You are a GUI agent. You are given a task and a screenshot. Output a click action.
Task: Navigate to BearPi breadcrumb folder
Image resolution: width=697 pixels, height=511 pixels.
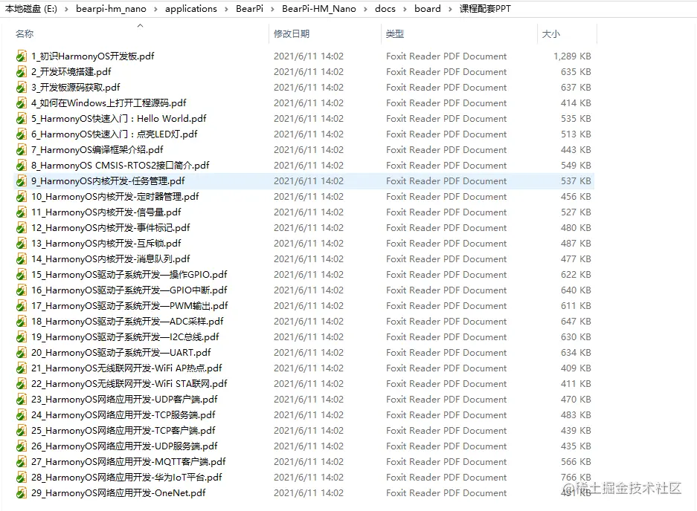pyautogui.click(x=249, y=8)
